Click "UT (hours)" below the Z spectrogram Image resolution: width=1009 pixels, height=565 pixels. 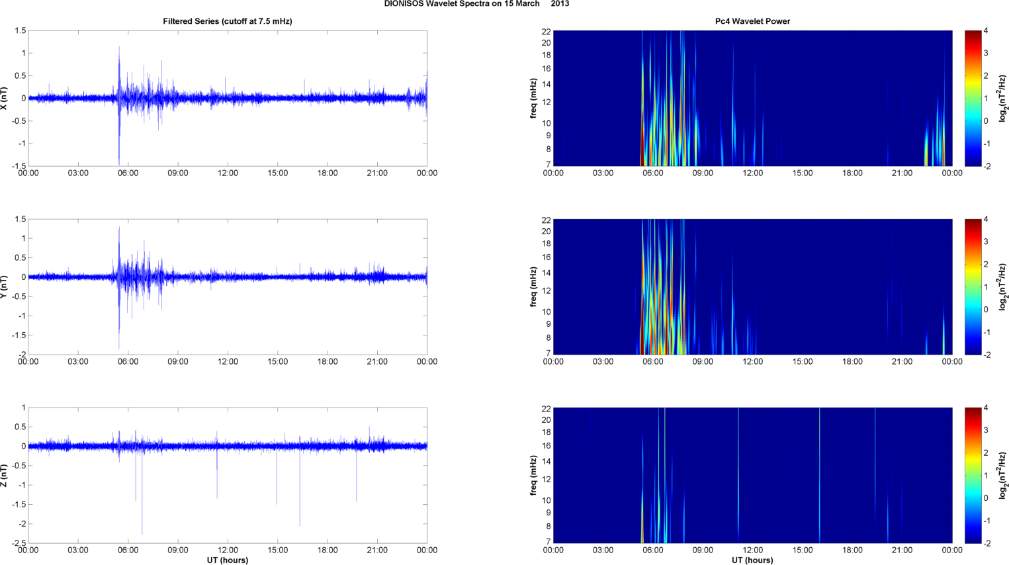tap(752, 560)
